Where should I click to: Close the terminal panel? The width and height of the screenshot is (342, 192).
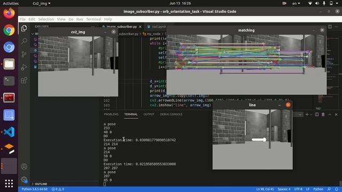pos(336,115)
